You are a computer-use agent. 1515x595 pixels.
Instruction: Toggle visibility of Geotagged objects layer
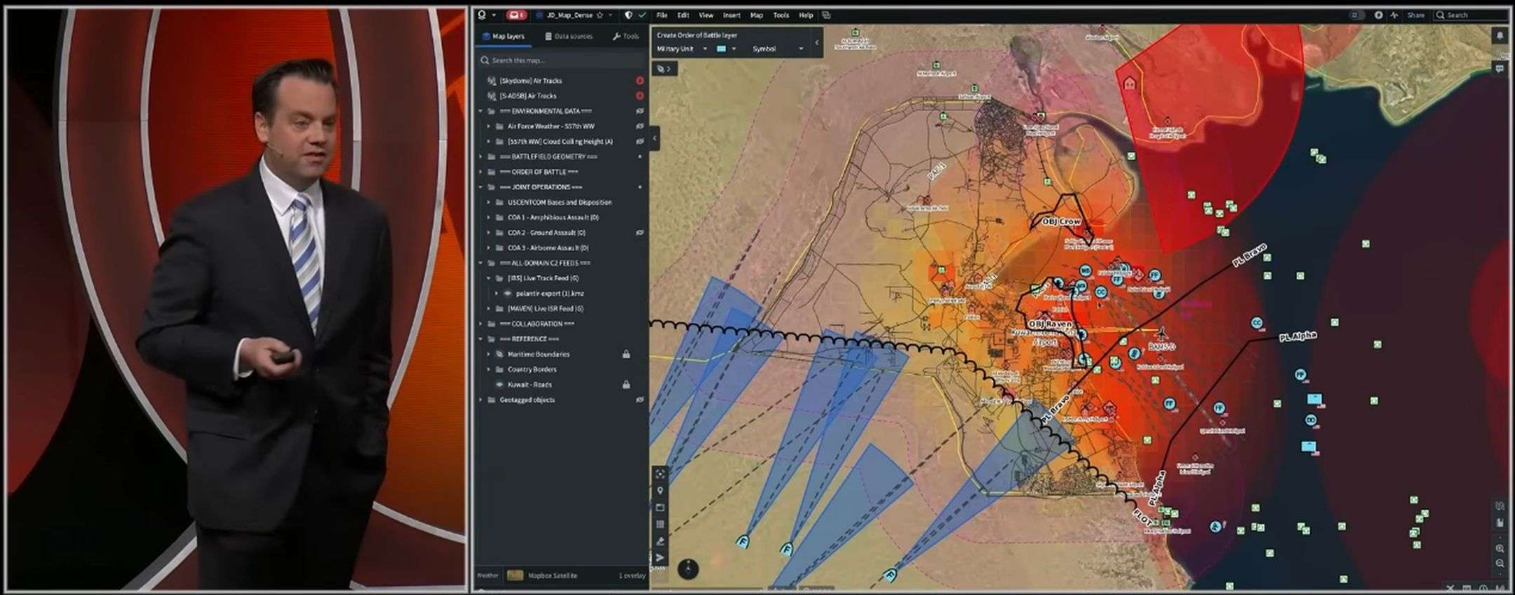click(640, 400)
